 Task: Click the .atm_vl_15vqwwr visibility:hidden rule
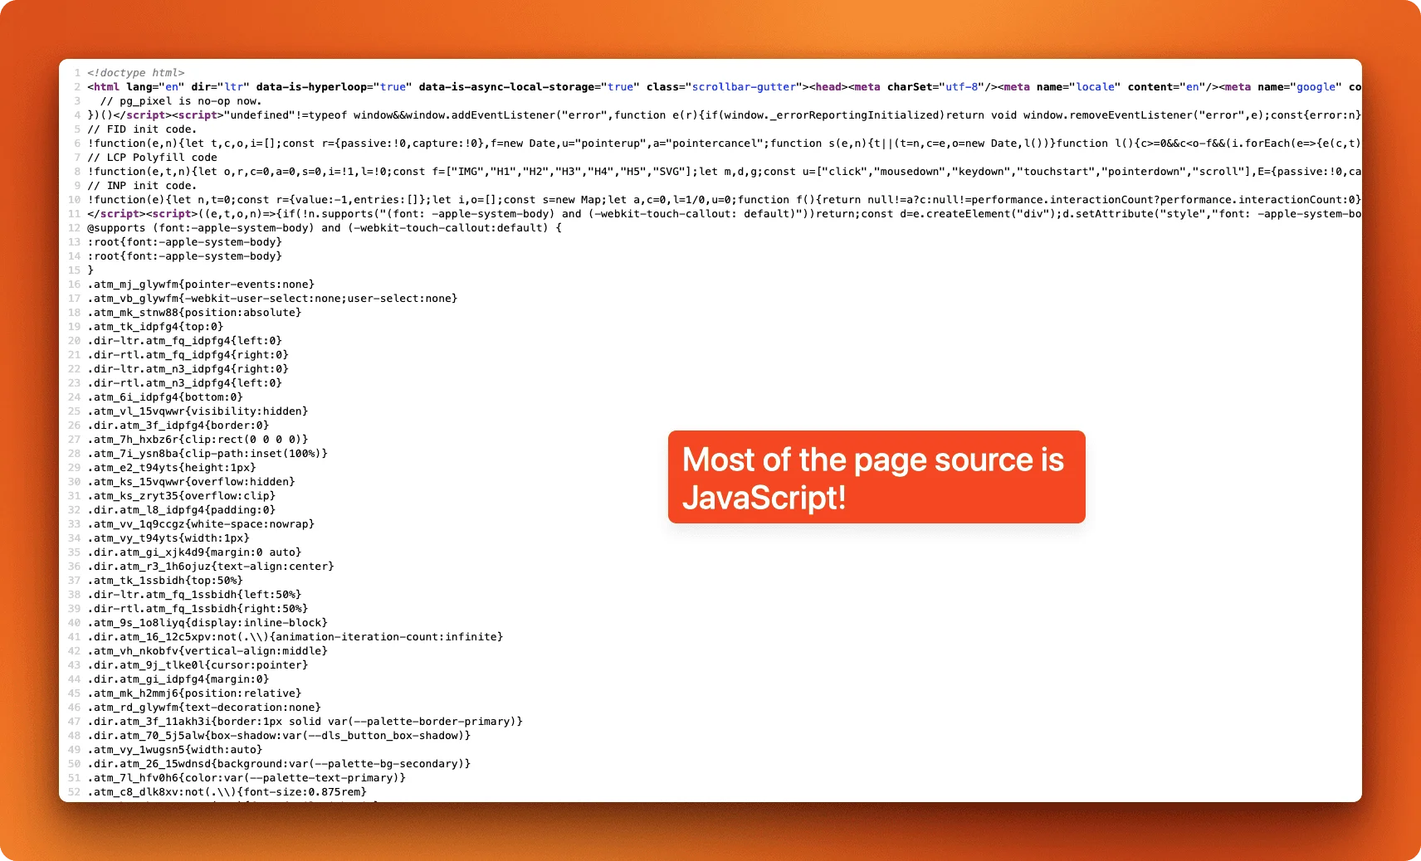pos(198,411)
